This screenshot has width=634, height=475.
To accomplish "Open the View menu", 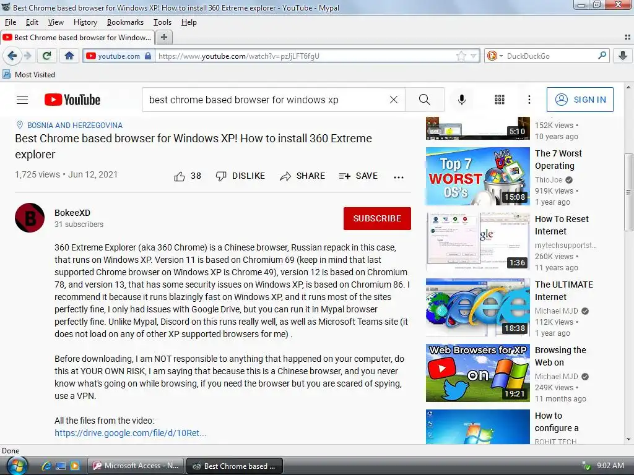I will click(x=56, y=22).
